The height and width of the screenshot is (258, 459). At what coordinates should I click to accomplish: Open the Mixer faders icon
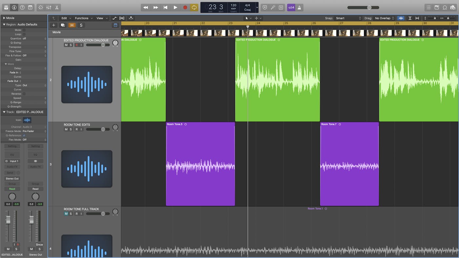49,7
